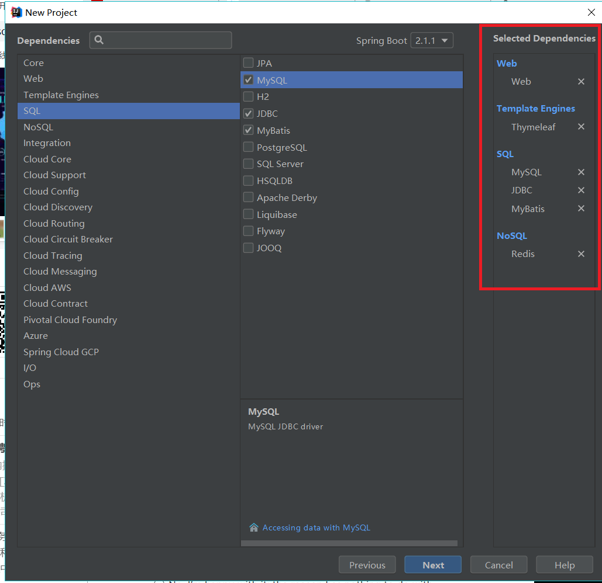Select Thymeleaf in the selected dependencies
This screenshot has width=602, height=583.
pyautogui.click(x=533, y=127)
